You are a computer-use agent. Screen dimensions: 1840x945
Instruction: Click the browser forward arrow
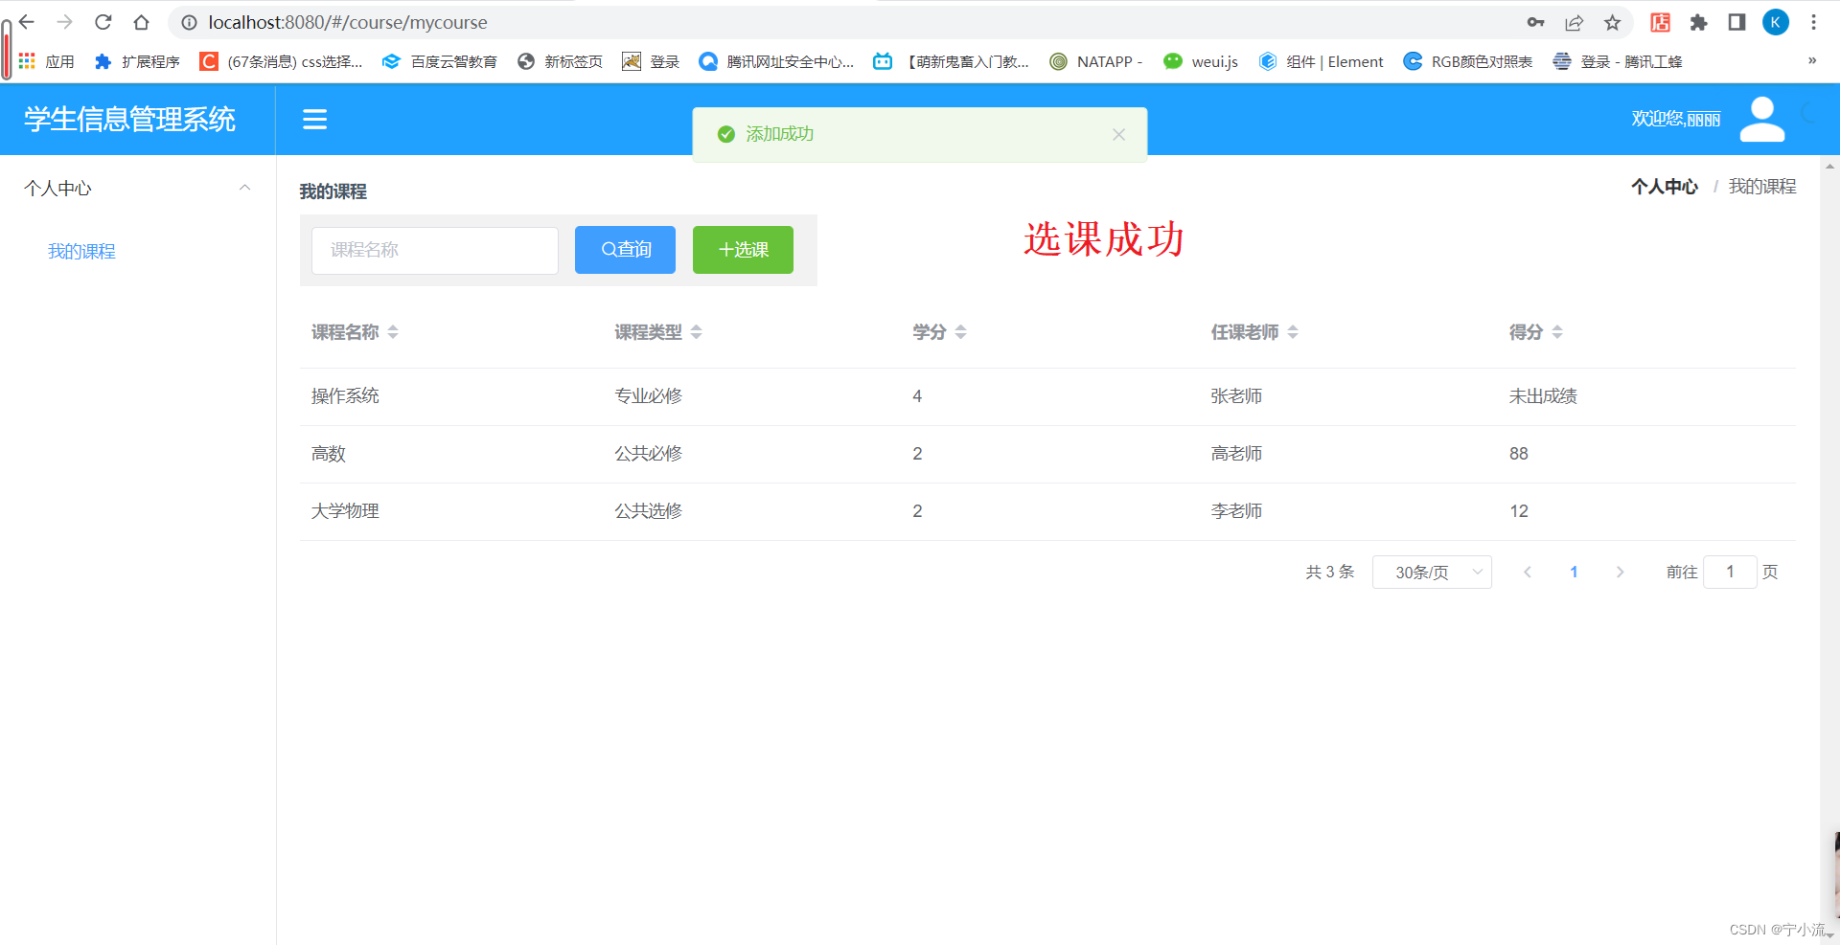click(x=65, y=22)
